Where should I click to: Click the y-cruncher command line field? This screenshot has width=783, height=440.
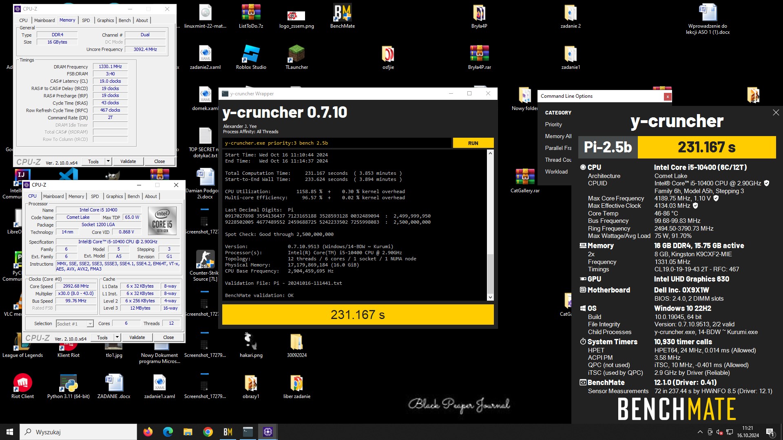click(337, 143)
